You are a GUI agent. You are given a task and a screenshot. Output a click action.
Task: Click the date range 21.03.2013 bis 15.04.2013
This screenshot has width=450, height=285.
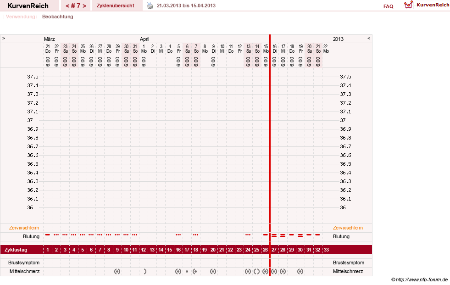[x=186, y=6]
